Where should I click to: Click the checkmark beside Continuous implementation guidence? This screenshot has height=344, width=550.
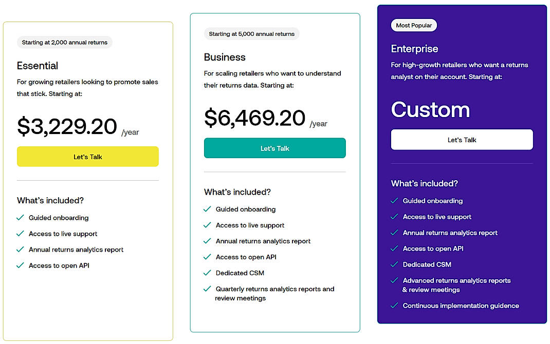point(394,305)
